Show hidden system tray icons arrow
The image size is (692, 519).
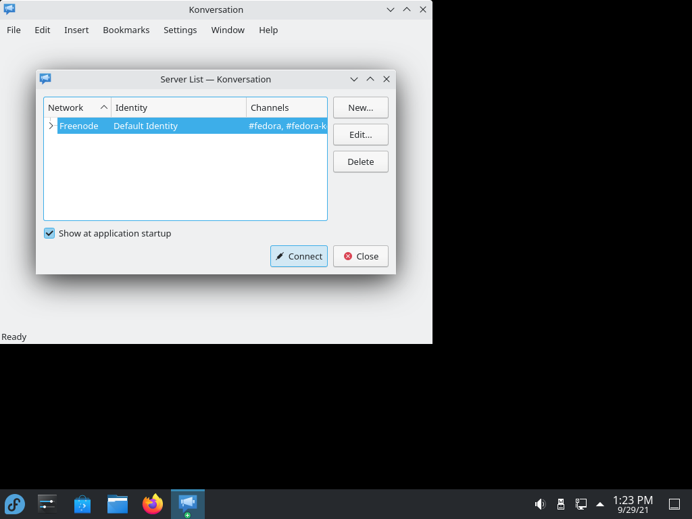pyautogui.click(x=600, y=504)
